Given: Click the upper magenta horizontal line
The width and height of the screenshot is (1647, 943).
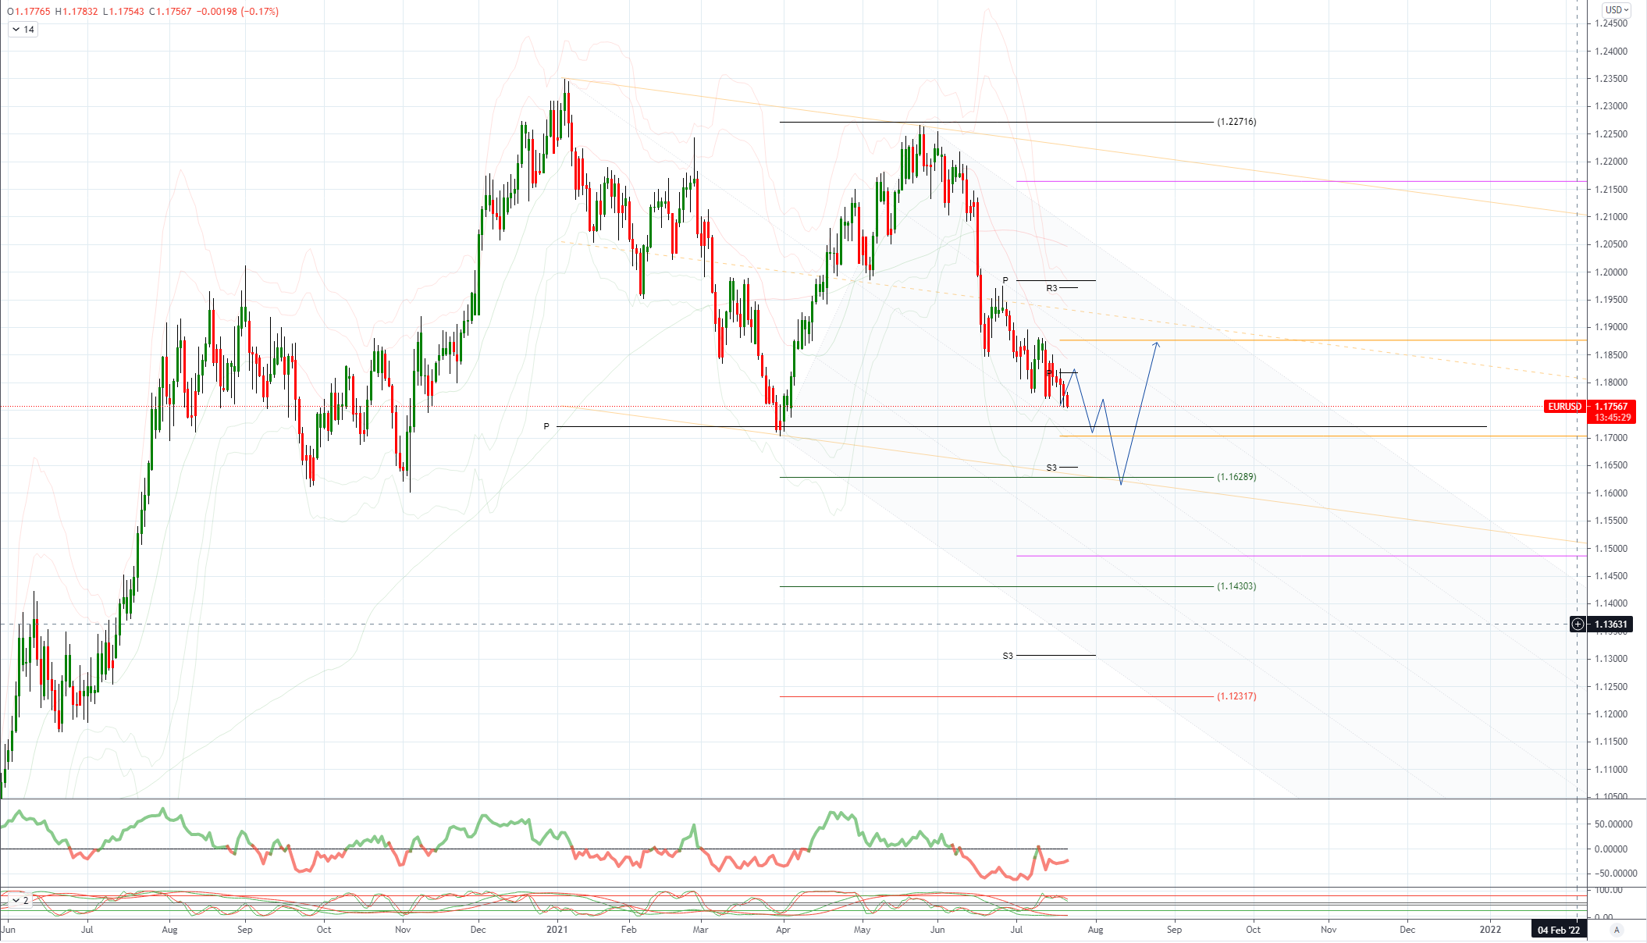Looking at the screenshot, I should pyautogui.click(x=1301, y=181).
